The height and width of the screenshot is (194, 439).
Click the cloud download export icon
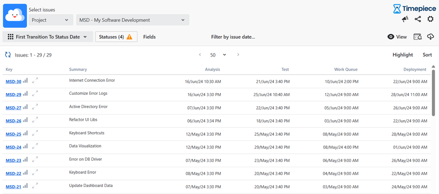pyautogui.click(x=430, y=37)
